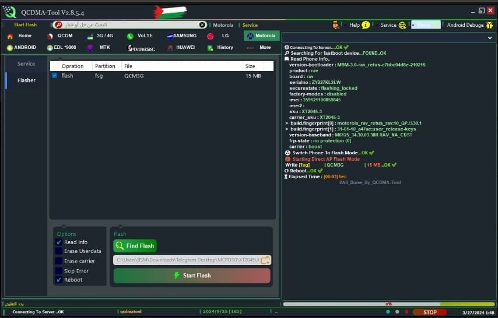This screenshot has height=318, width=498.
Task: Click the red status dot
Action: [x=406, y=312]
